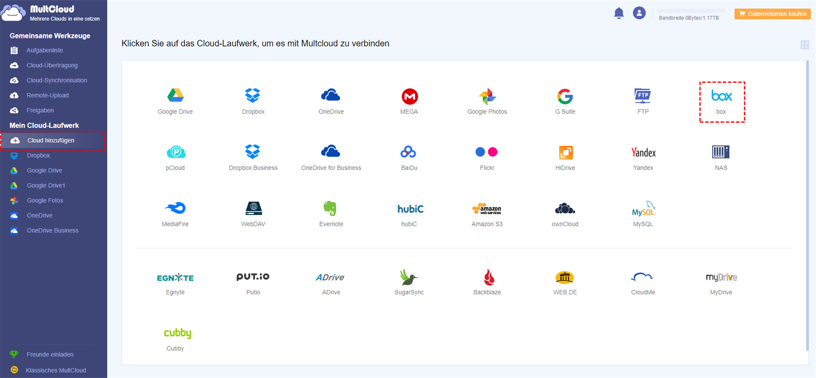Choose the MyDrive icon
The height and width of the screenshot is (378, 816).
pos(721,277)
